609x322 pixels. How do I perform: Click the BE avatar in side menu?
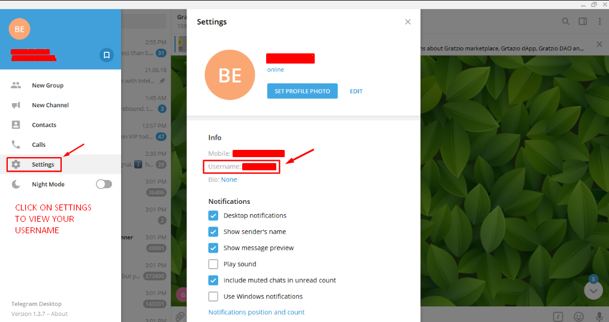click(19, 29)
